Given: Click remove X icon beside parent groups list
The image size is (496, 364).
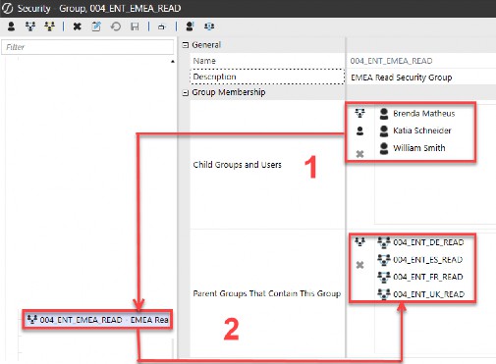Looking at the screenshot, I should pyautogui.click(x=359, y=265).
